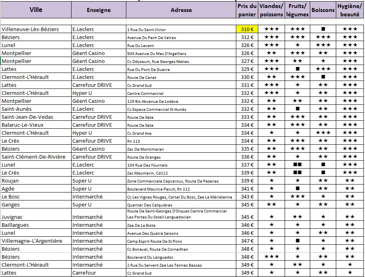Select the "341 €" price cell
Viewport: 365px width, 277px height.
[247, 189]
